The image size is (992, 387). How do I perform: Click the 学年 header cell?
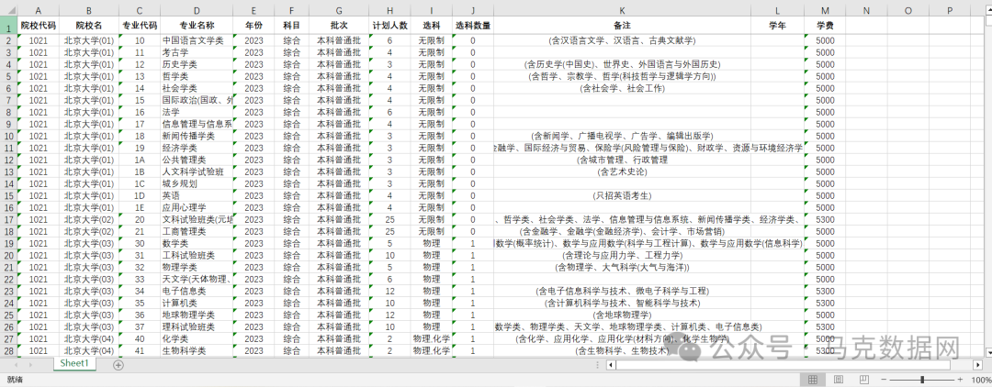(778, 26)
